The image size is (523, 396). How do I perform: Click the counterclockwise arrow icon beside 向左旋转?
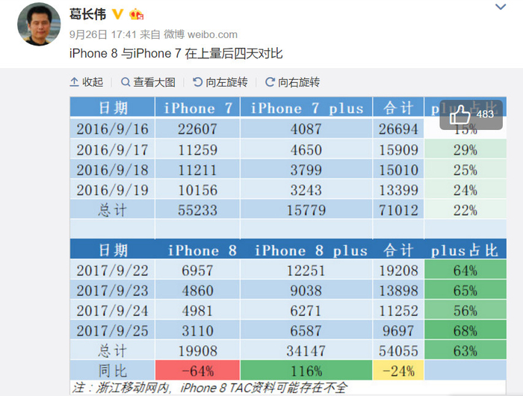pos(197,82)
